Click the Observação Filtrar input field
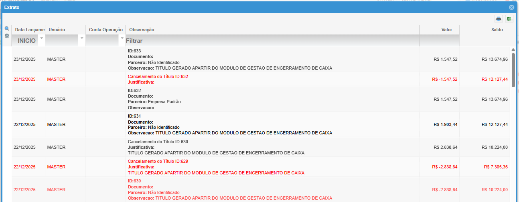The image size is (519, 202). (x=272, y=40)
